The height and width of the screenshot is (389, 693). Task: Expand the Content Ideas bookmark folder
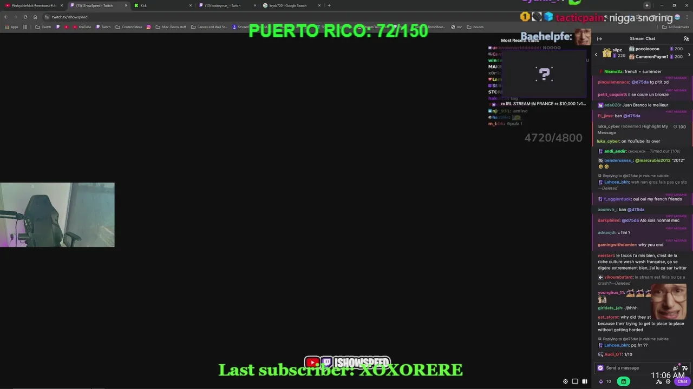(129, 27)
